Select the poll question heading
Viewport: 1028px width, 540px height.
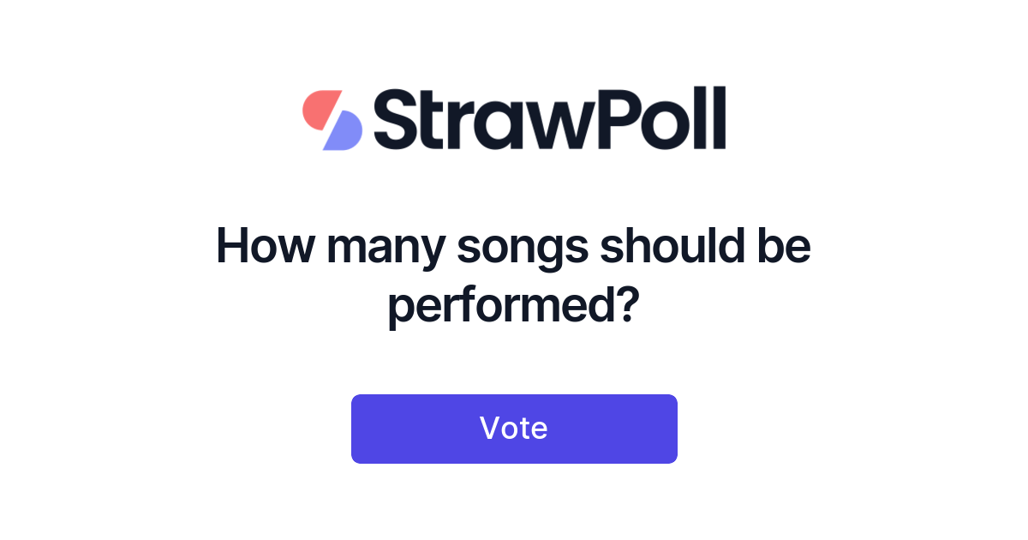click(514, 276)
